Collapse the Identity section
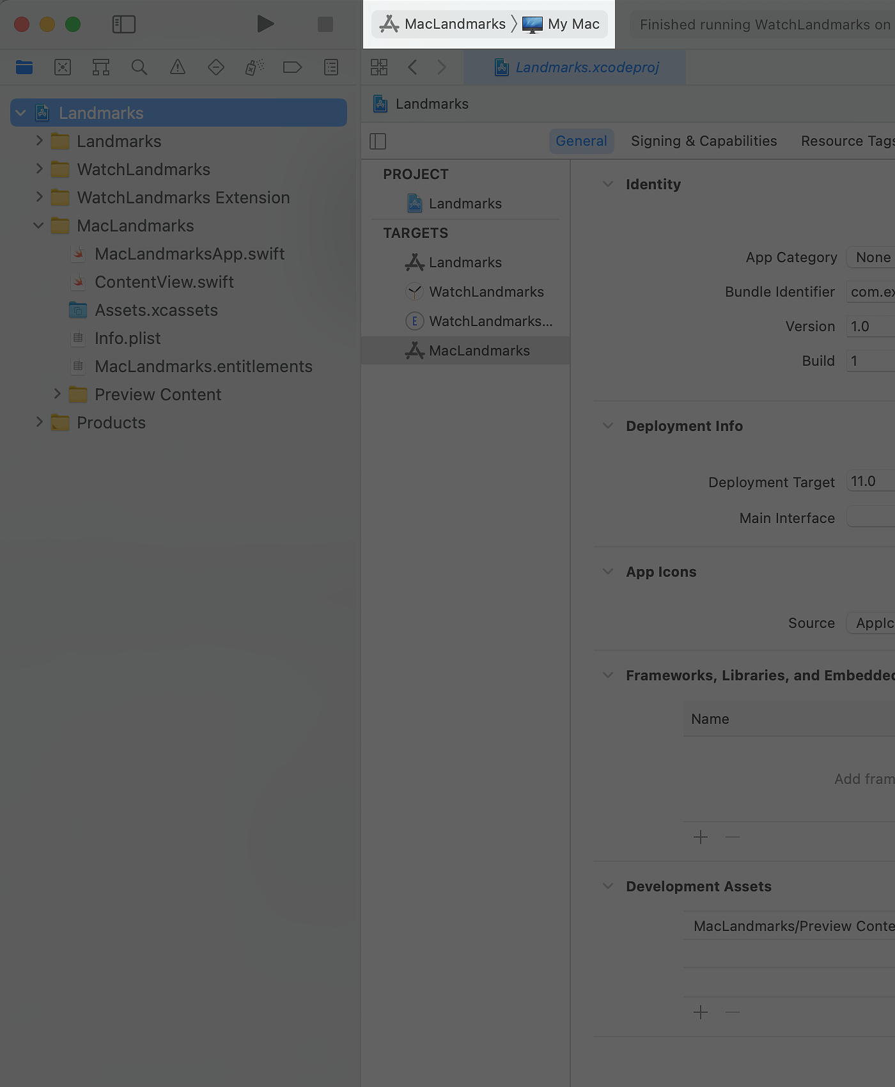The image size is (895, 1087). [608, 184]
